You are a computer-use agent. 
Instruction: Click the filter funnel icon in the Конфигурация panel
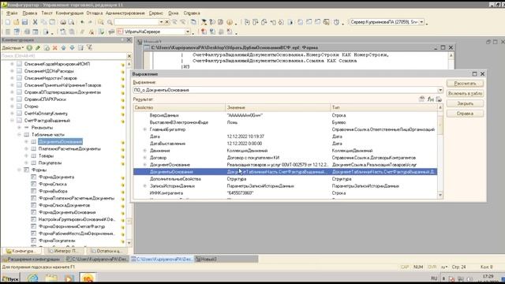tap(89, 47)
